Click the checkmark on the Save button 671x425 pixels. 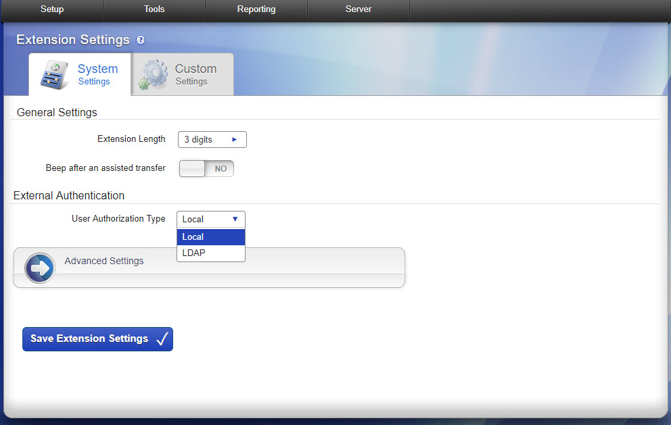pyautogui.click(x=162, y=338)
